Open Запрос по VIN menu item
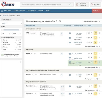The width and height of the screenshot is (102, 98). (20, 11)
